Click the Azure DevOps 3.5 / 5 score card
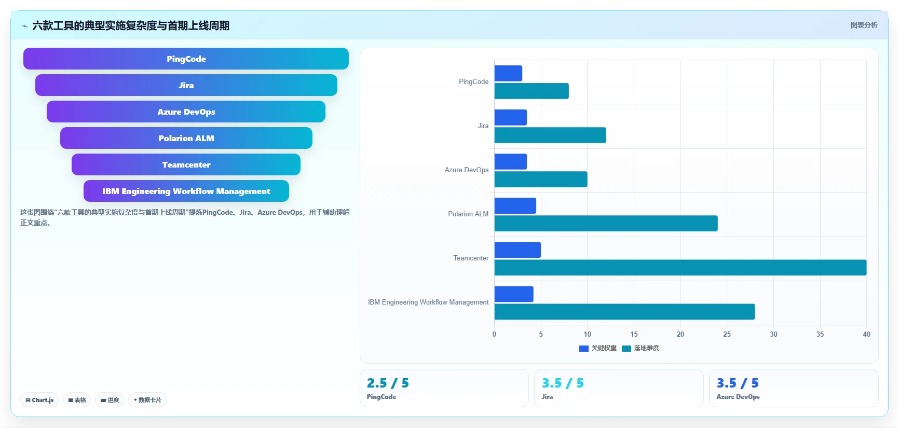This screenshot has height=428, width=899. click(794, 388)
